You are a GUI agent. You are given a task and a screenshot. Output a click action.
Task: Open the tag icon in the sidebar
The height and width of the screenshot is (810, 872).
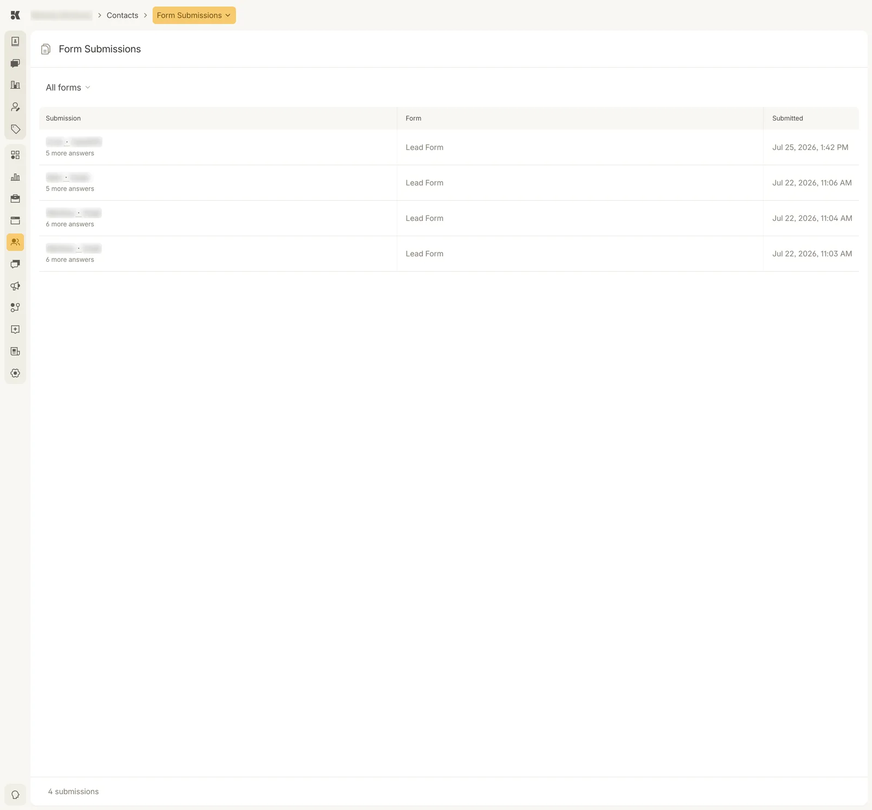click(15, 129)
